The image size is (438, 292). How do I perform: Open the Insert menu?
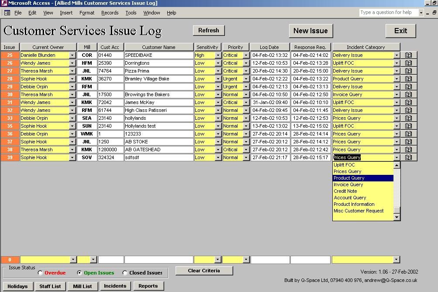click(66, 13)
